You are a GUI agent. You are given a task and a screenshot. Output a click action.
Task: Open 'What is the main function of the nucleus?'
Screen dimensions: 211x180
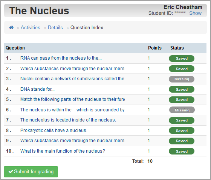pos(63,151)
